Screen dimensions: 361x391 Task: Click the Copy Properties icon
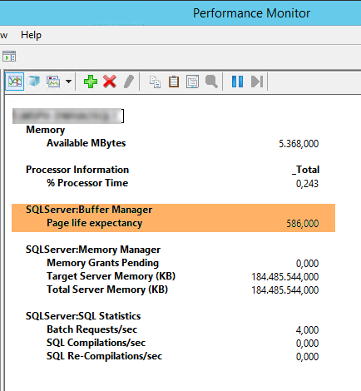click(155, 82)
